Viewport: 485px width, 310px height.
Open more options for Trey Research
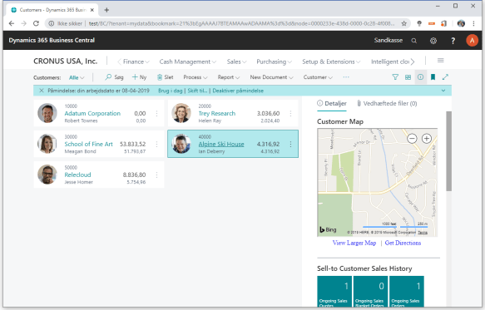pyautogui.click(x=290, y=114)
